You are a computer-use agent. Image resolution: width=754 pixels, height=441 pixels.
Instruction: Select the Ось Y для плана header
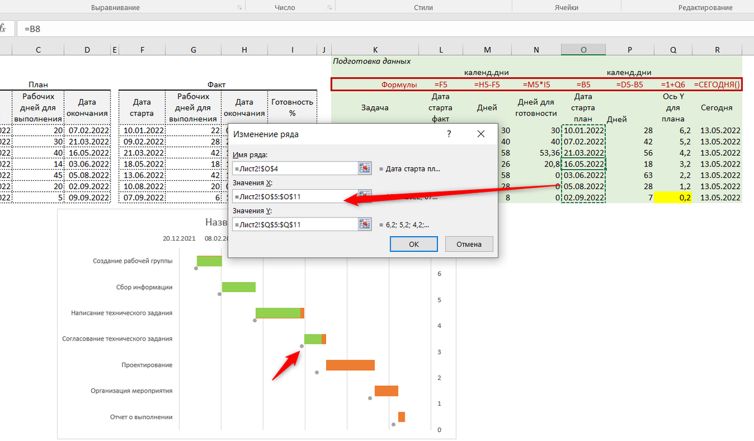pos(673,107)
